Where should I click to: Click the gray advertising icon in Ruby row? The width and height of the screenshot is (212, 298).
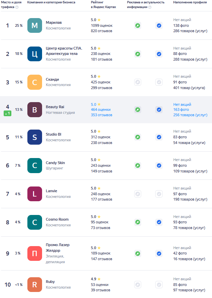138,285
